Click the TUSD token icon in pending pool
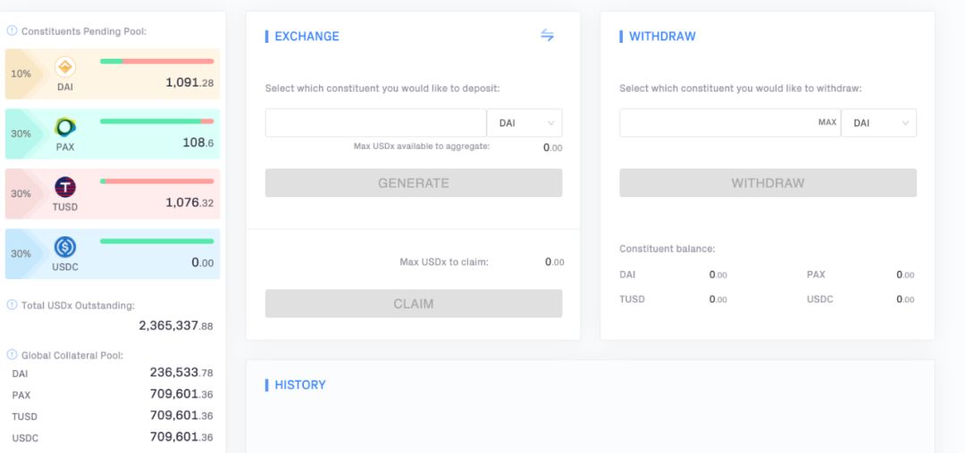965x453 pixels. pos(65,187)
